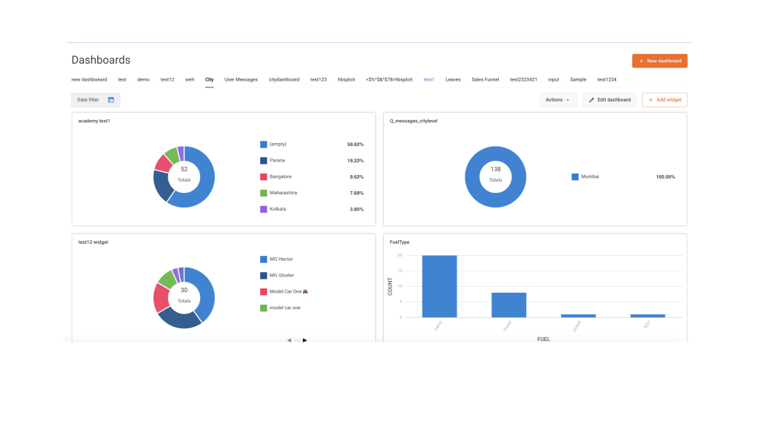Click the tallest bar in FuelType chart
Screen dimensions: 759x427
440,285
